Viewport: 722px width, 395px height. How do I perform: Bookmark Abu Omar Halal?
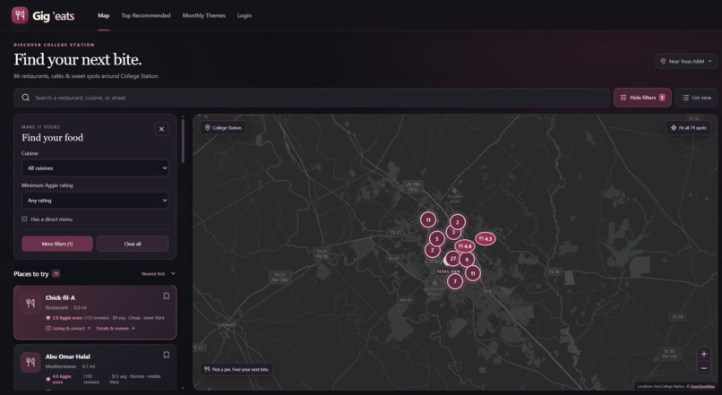(167, 355)
